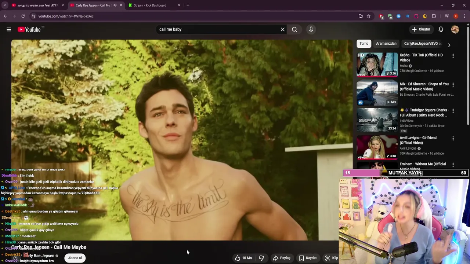Share the video with Paylaş button
The image size is (470, 264).
(282, 258)
